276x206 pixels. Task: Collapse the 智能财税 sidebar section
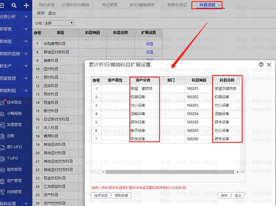tap(26, 90)
